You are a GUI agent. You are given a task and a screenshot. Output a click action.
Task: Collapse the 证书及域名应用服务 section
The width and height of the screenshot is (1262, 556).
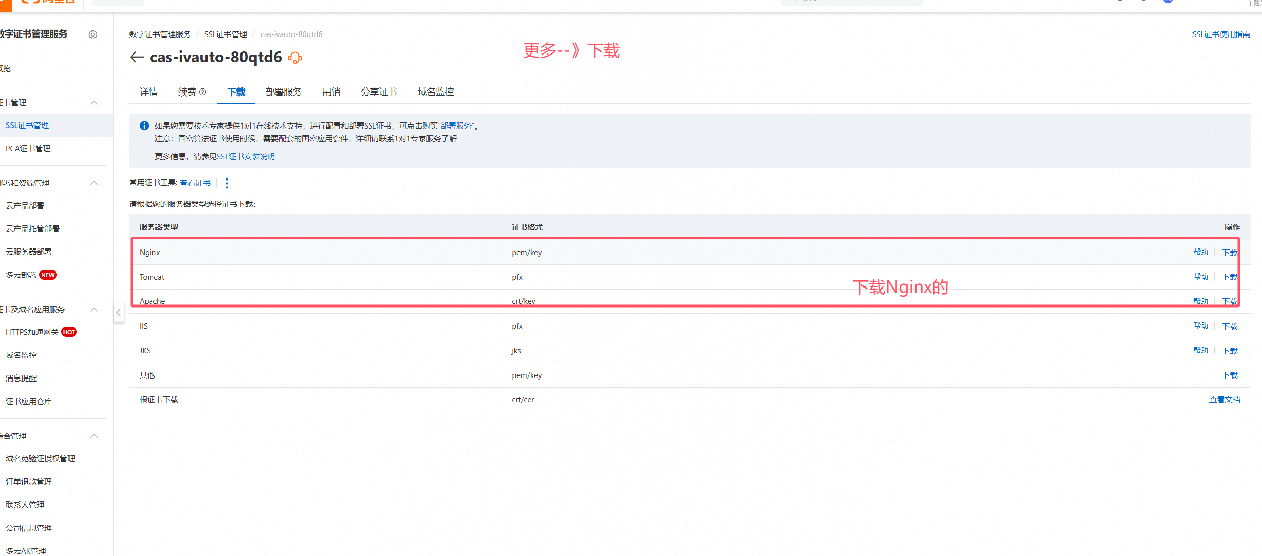(x=94, y=310)
